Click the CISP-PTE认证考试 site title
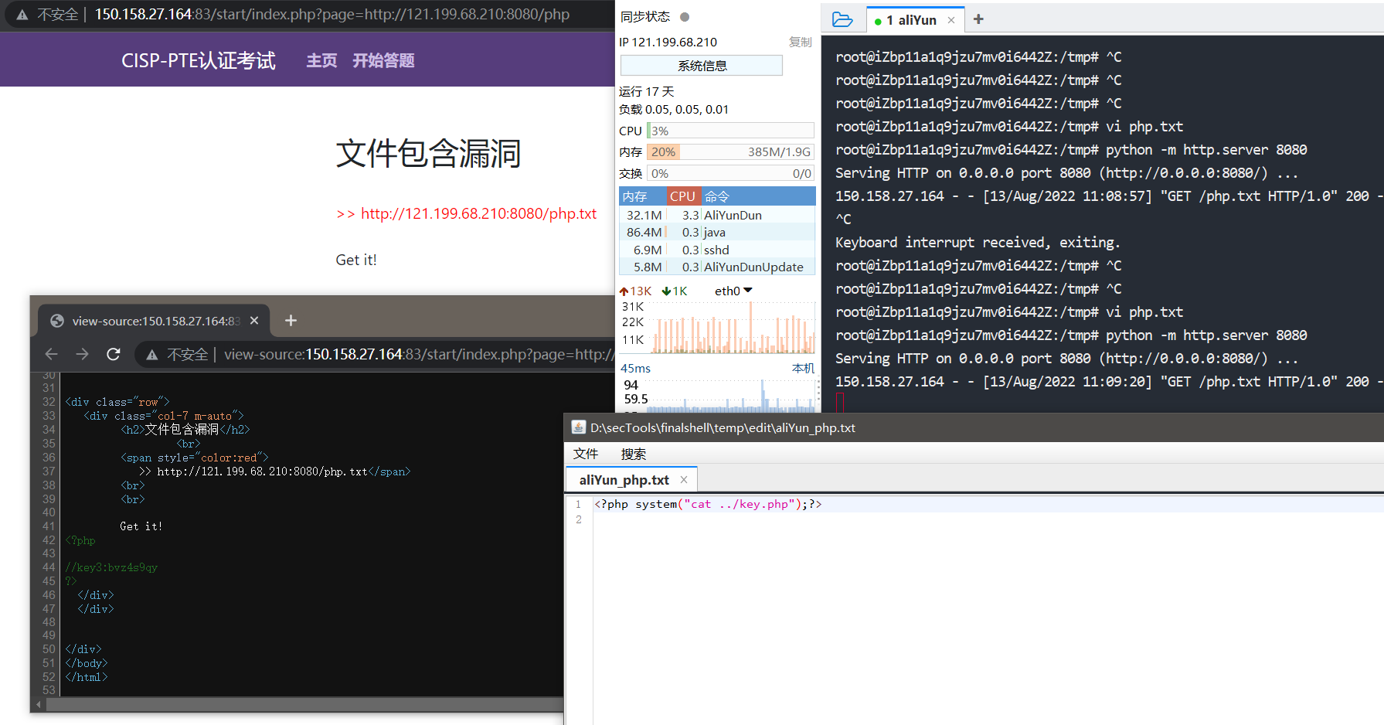The width and height of the screenshot is (1384, 725). pos(198,60)
